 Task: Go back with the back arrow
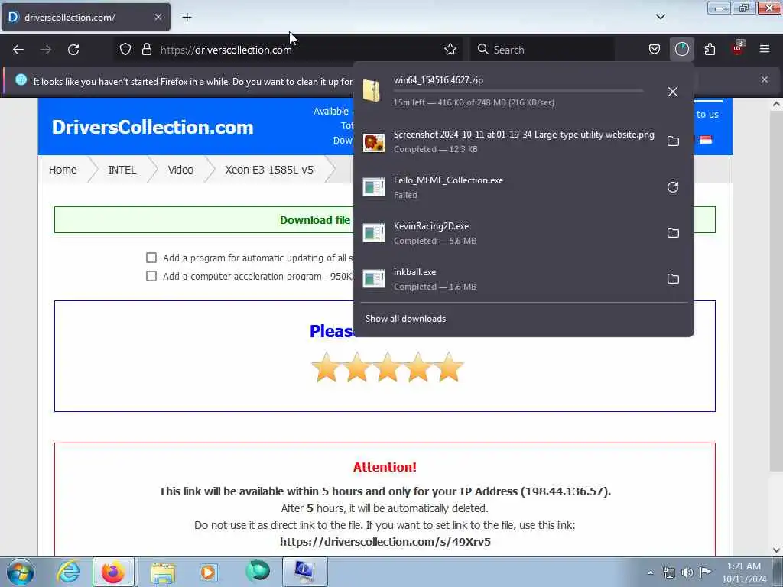click(18, 50)
